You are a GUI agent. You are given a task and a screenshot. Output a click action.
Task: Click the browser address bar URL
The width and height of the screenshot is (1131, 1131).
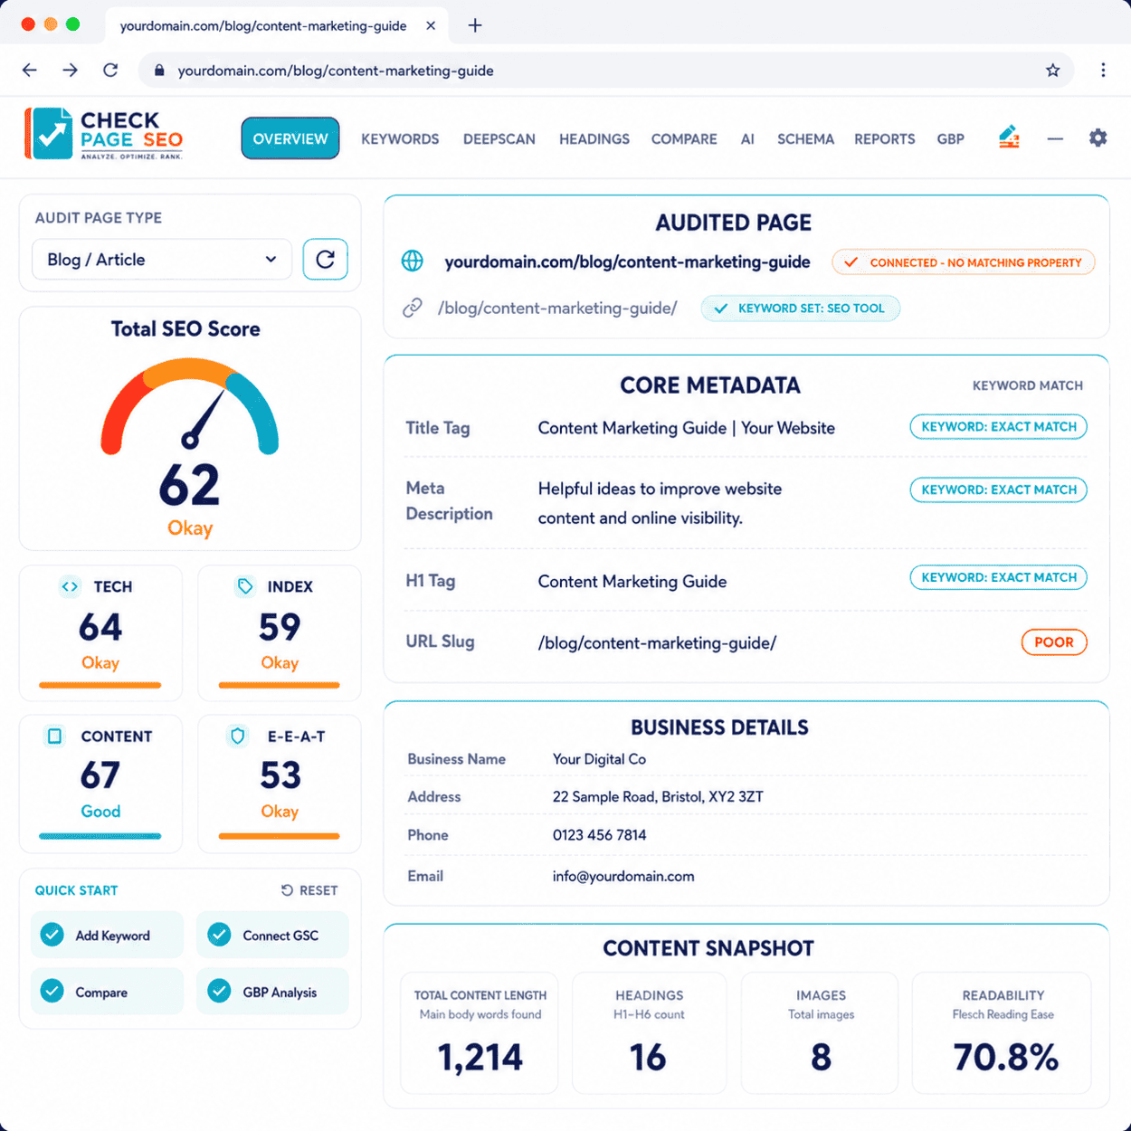336,71
